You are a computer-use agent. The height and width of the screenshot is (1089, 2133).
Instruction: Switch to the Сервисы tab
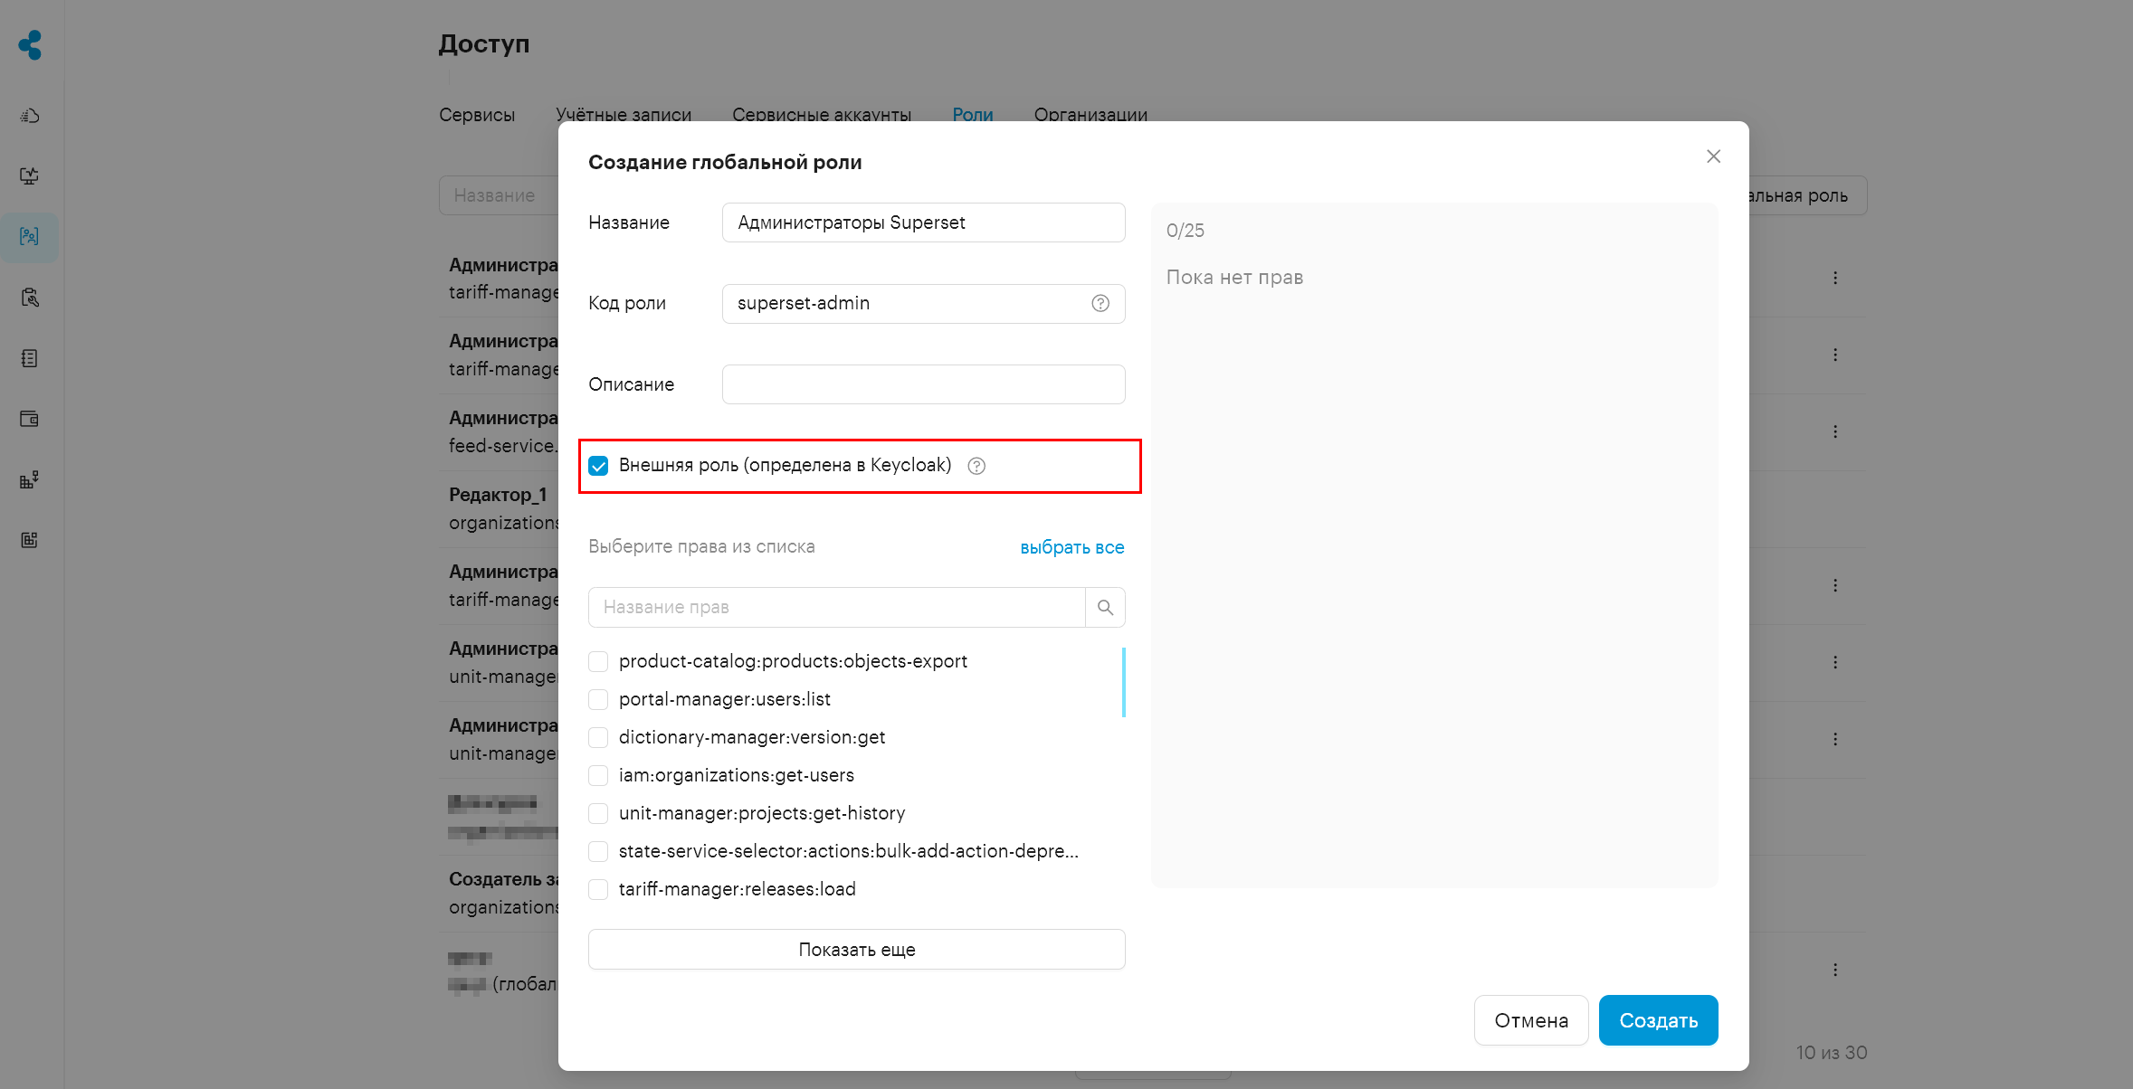click(477, 115)
